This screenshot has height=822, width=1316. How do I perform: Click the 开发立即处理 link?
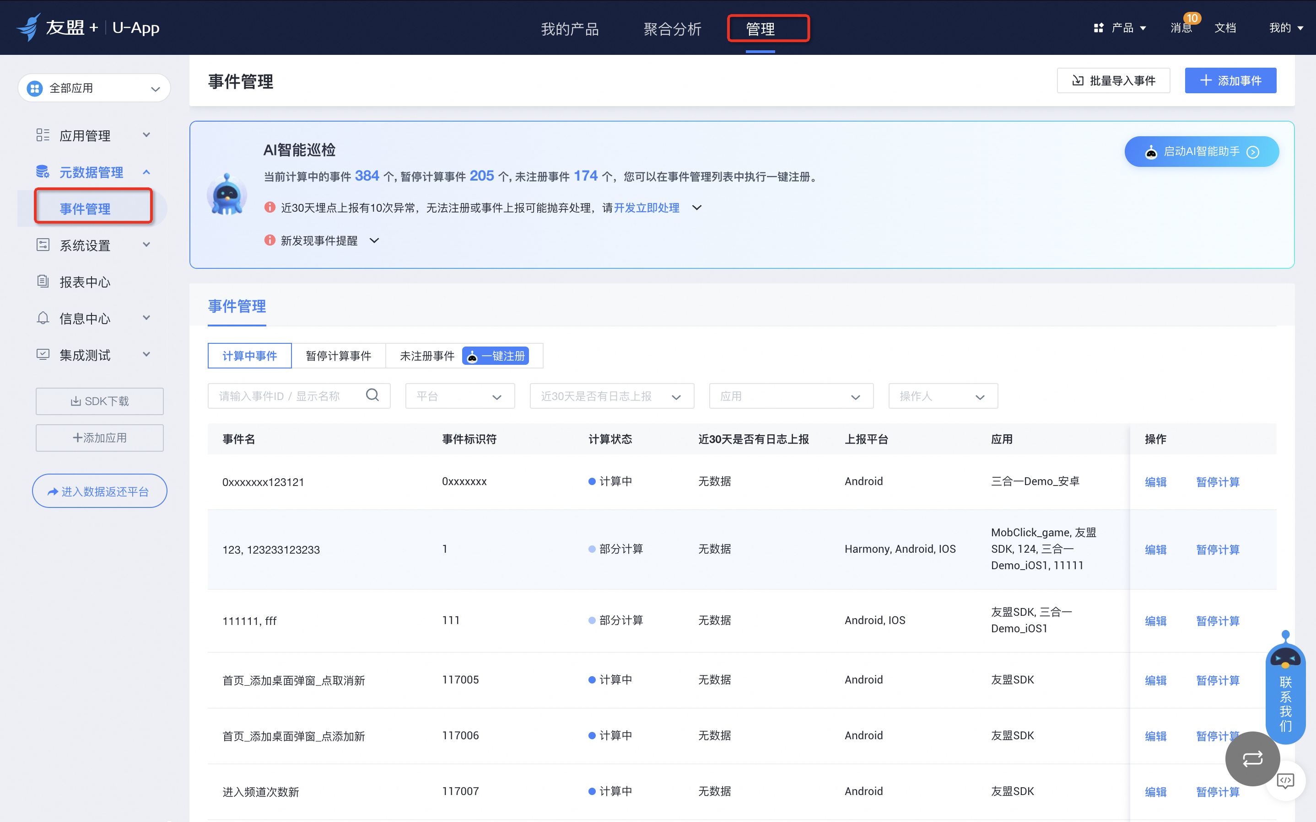coord(646,208)
